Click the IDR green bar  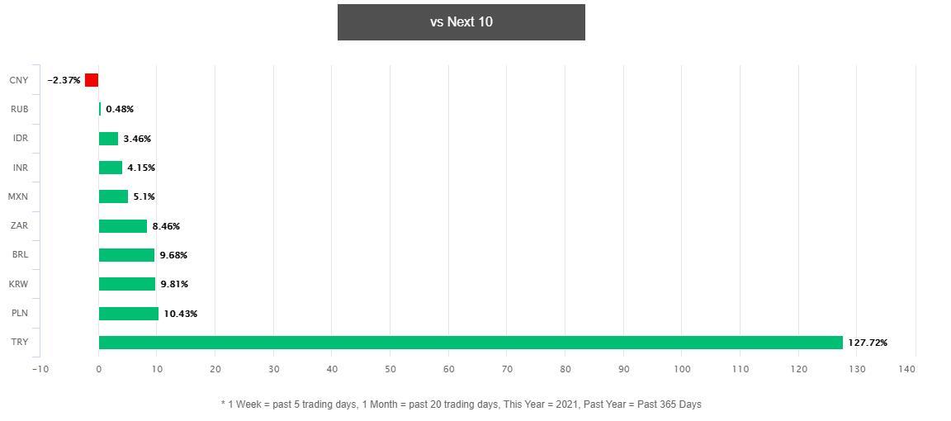coord(109,139)
